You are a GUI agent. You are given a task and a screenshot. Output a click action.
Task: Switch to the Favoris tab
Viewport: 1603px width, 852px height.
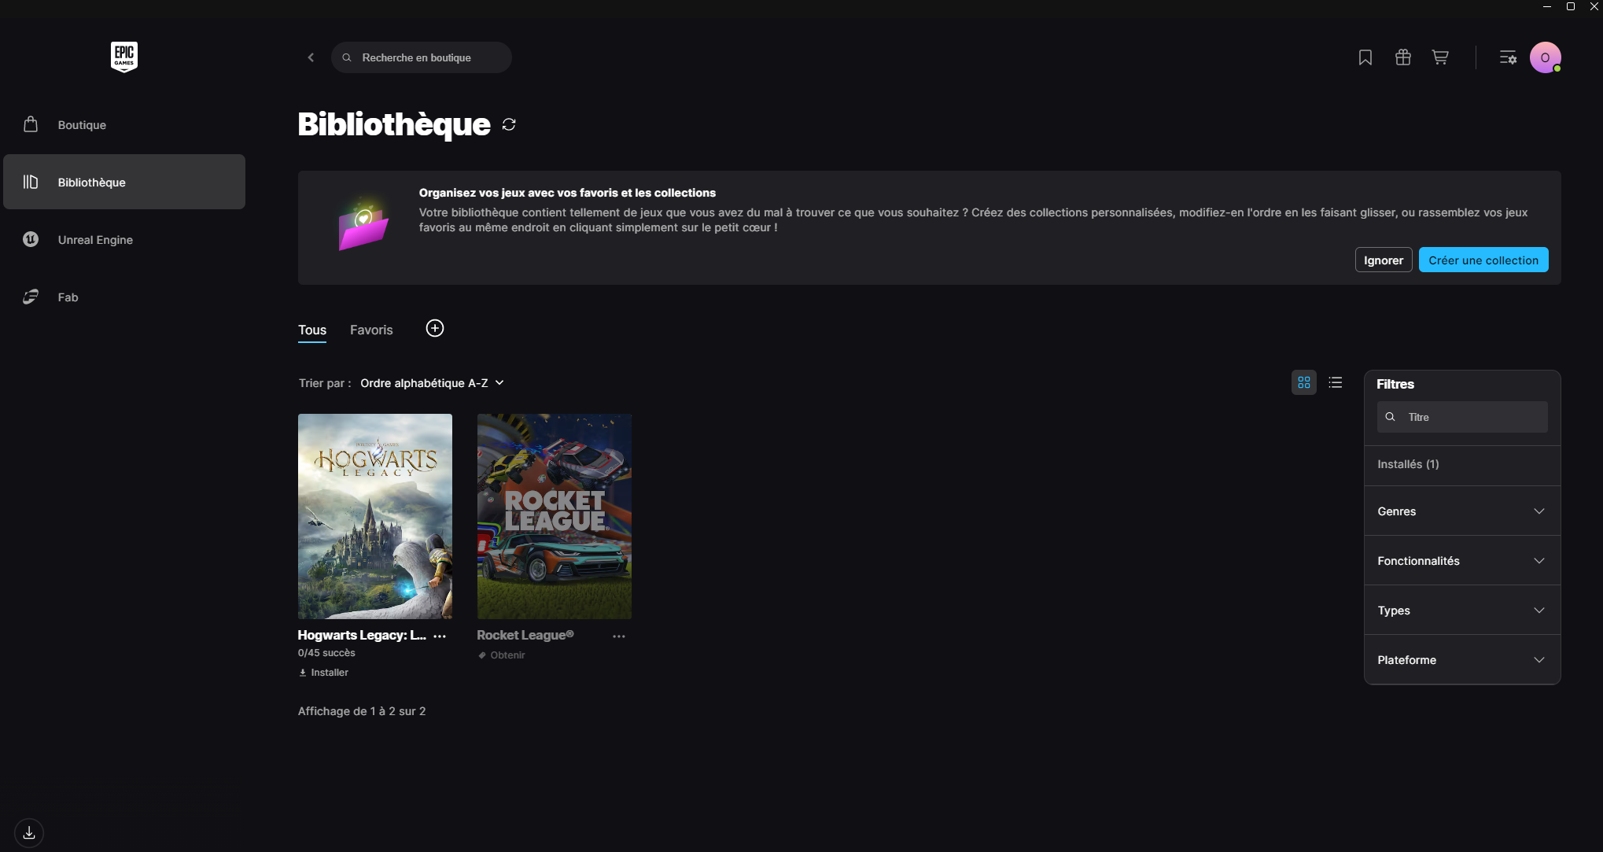click(x=371, y=330)
